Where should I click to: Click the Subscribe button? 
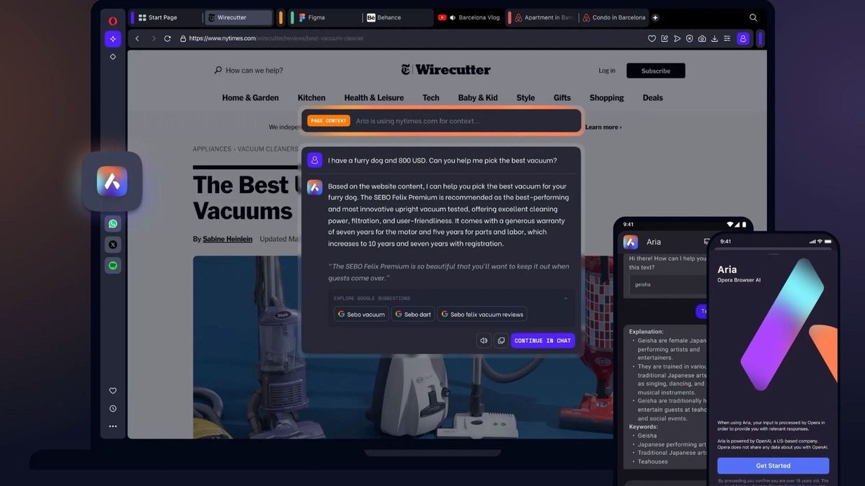coord(656,71)
